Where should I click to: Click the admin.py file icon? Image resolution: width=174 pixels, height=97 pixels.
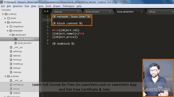pos(11,51)
